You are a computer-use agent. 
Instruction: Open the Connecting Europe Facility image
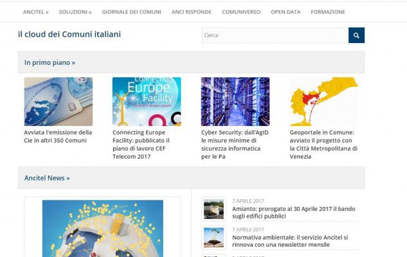tap(147, 102)
